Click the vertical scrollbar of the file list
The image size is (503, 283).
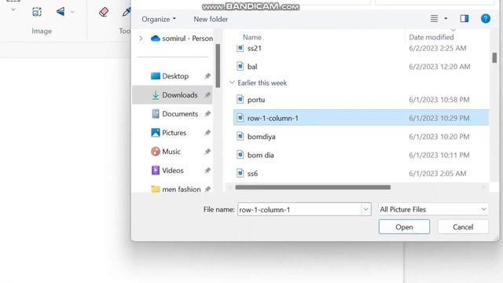(494, 57)
